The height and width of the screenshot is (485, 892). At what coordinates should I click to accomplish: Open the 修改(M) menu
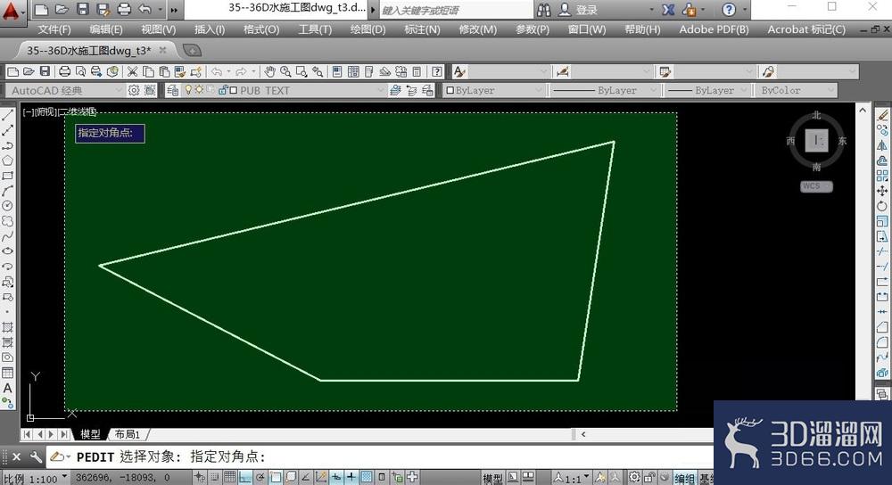[478, 29]
